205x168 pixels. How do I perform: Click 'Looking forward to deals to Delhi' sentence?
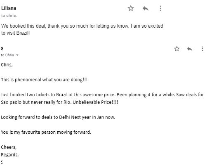click(x=58, y=117)
